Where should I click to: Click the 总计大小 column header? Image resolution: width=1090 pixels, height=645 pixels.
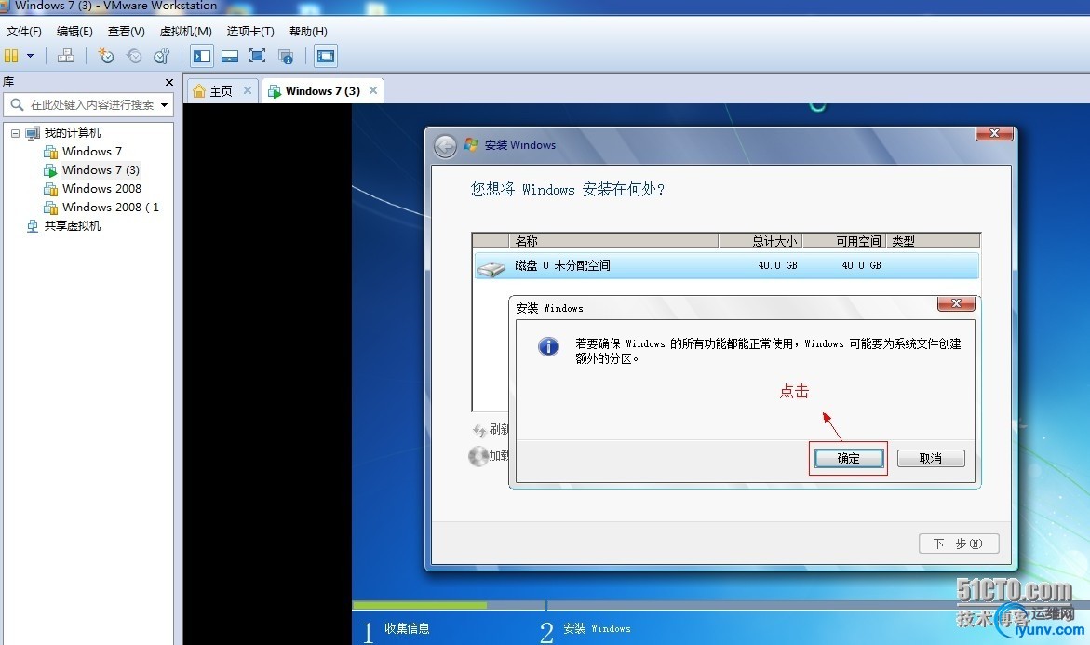point(760,241)
